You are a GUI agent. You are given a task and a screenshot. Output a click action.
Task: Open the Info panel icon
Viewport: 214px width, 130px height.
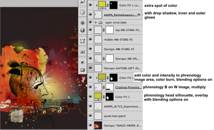82,30
